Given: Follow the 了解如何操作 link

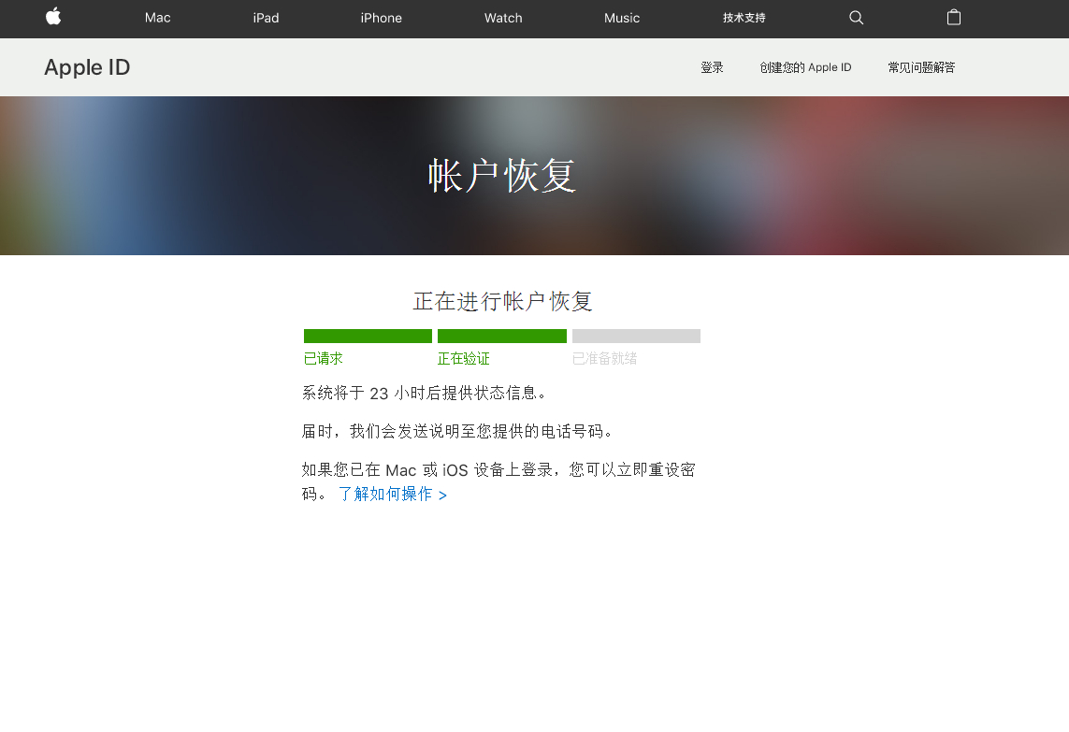Looking at the screenshot, I should point(393,495).
